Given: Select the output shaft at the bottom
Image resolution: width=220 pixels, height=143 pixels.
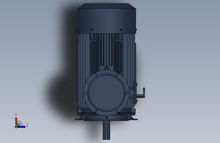Looking at the screenshot, I should (x=106, y=130).
